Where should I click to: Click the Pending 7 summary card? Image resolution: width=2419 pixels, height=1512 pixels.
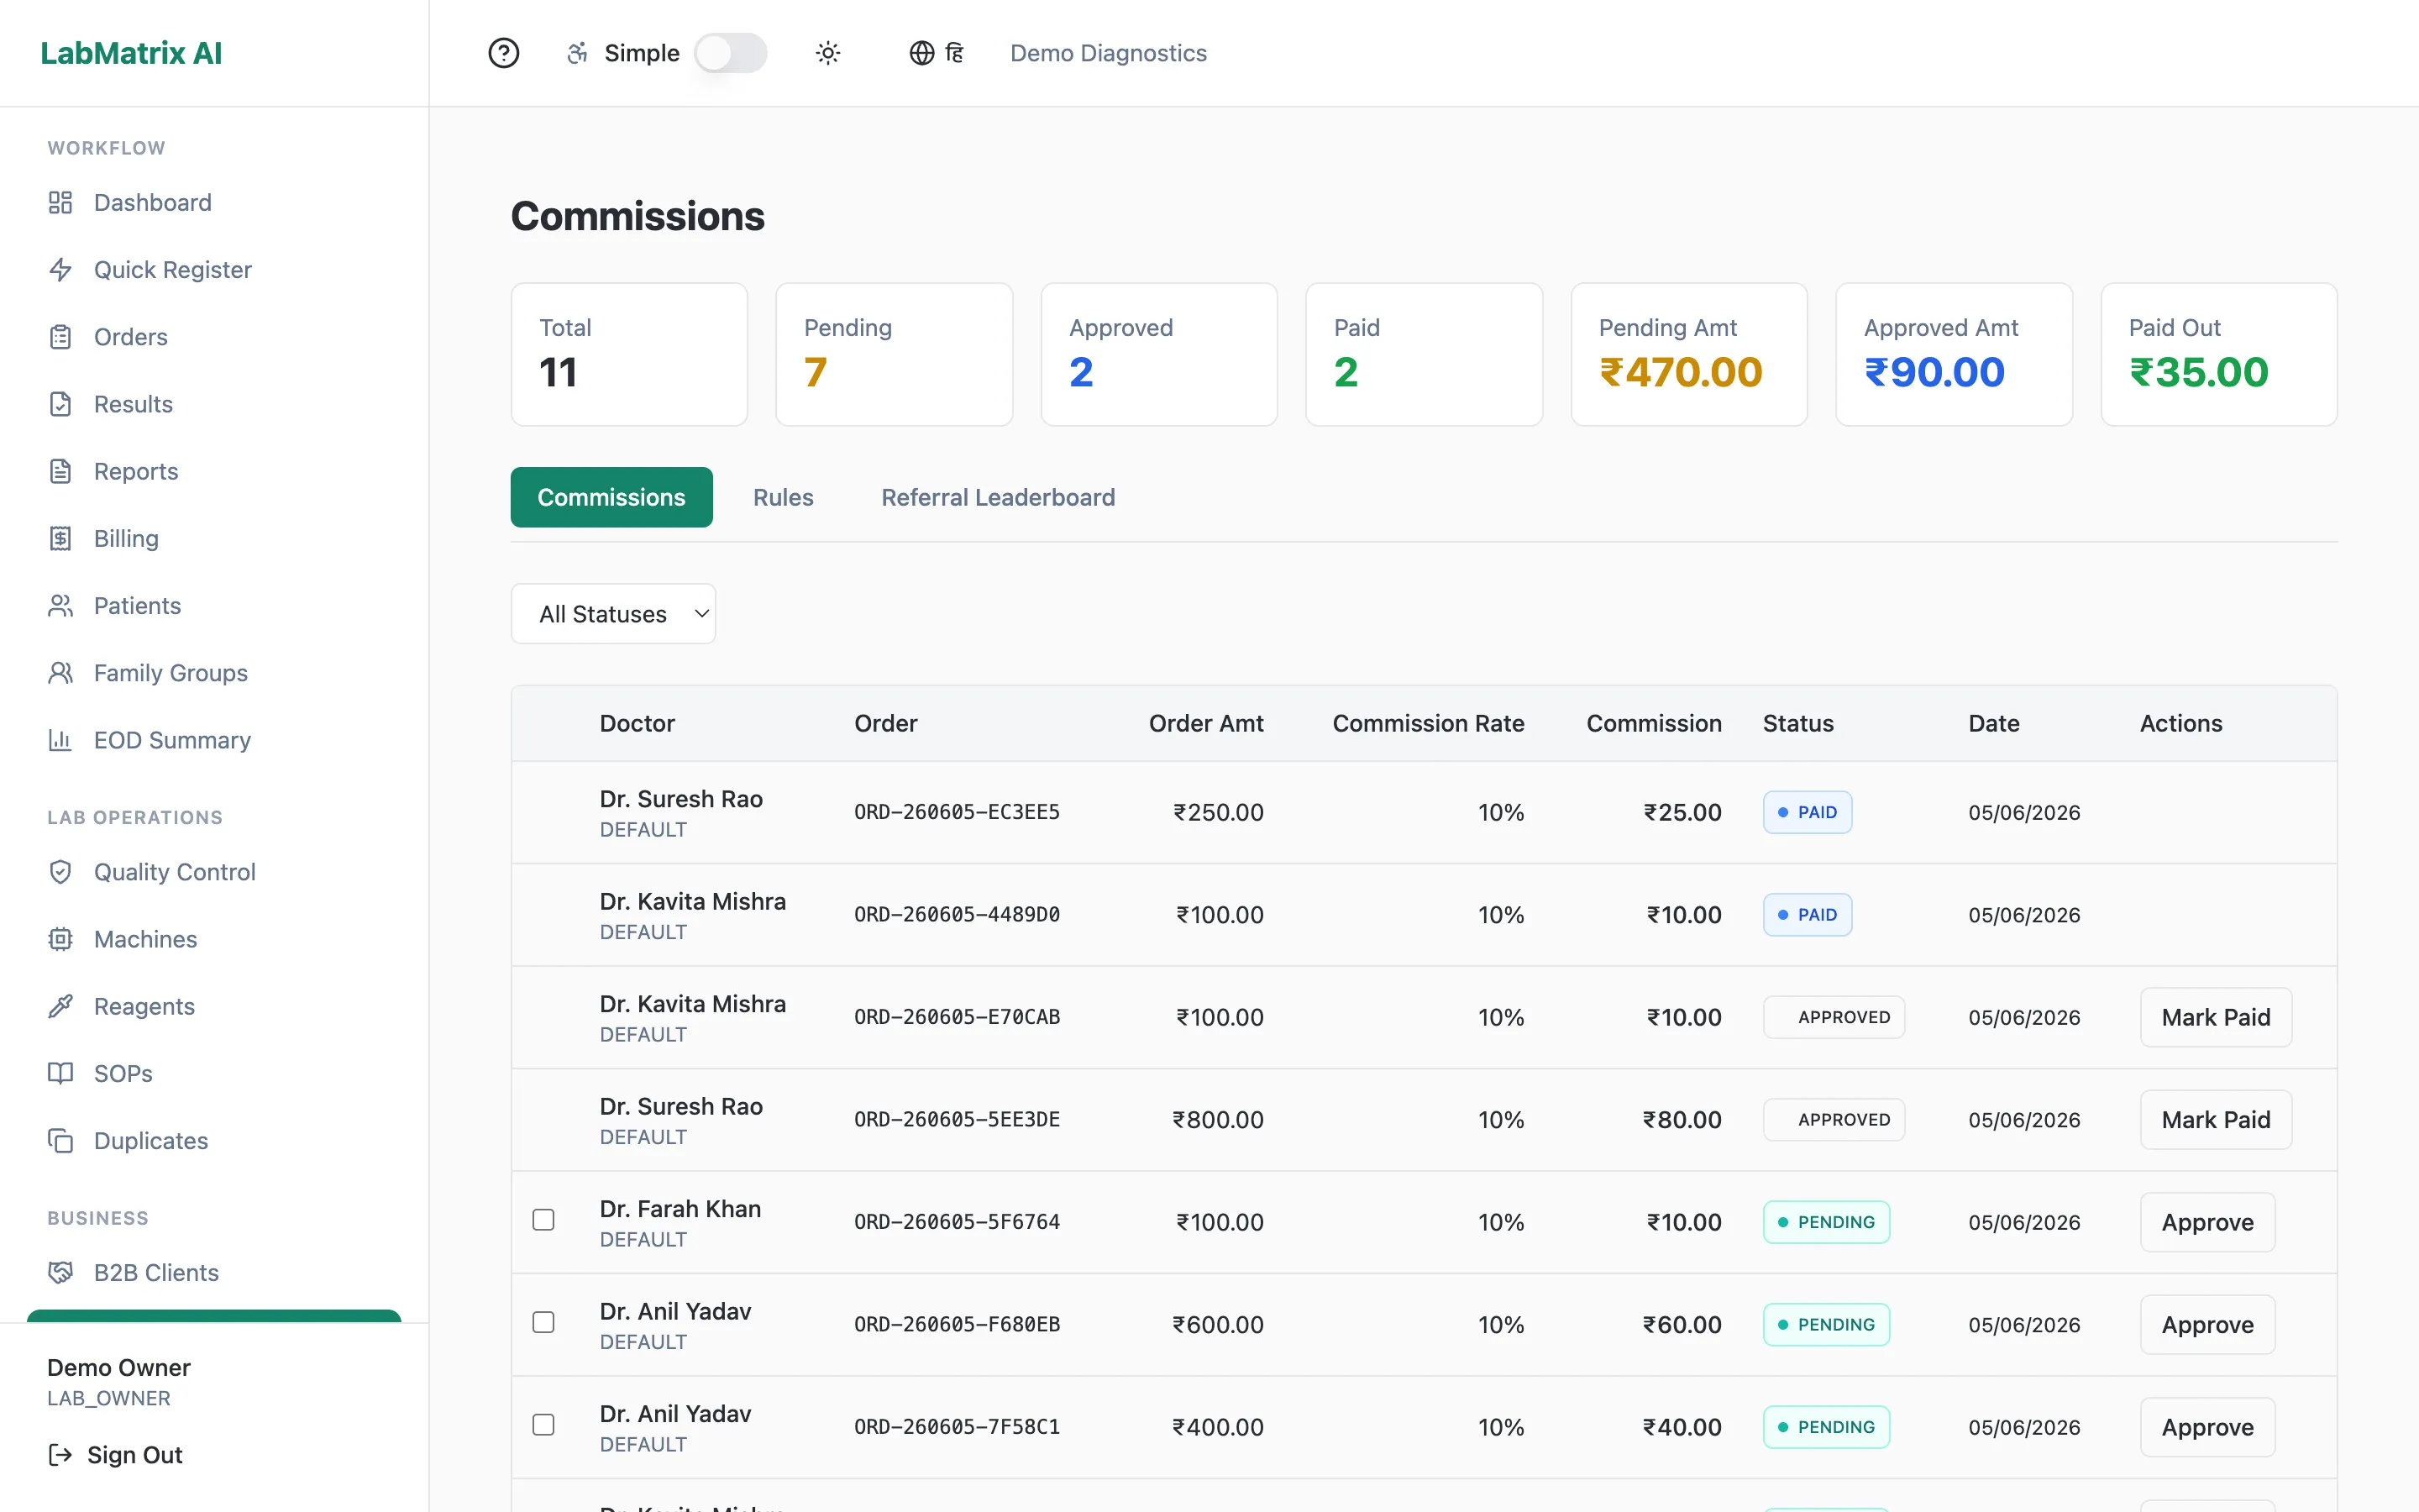[x=895, y=354]
